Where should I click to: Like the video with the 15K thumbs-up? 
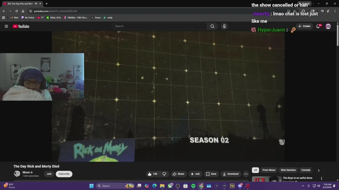point(153,174)
